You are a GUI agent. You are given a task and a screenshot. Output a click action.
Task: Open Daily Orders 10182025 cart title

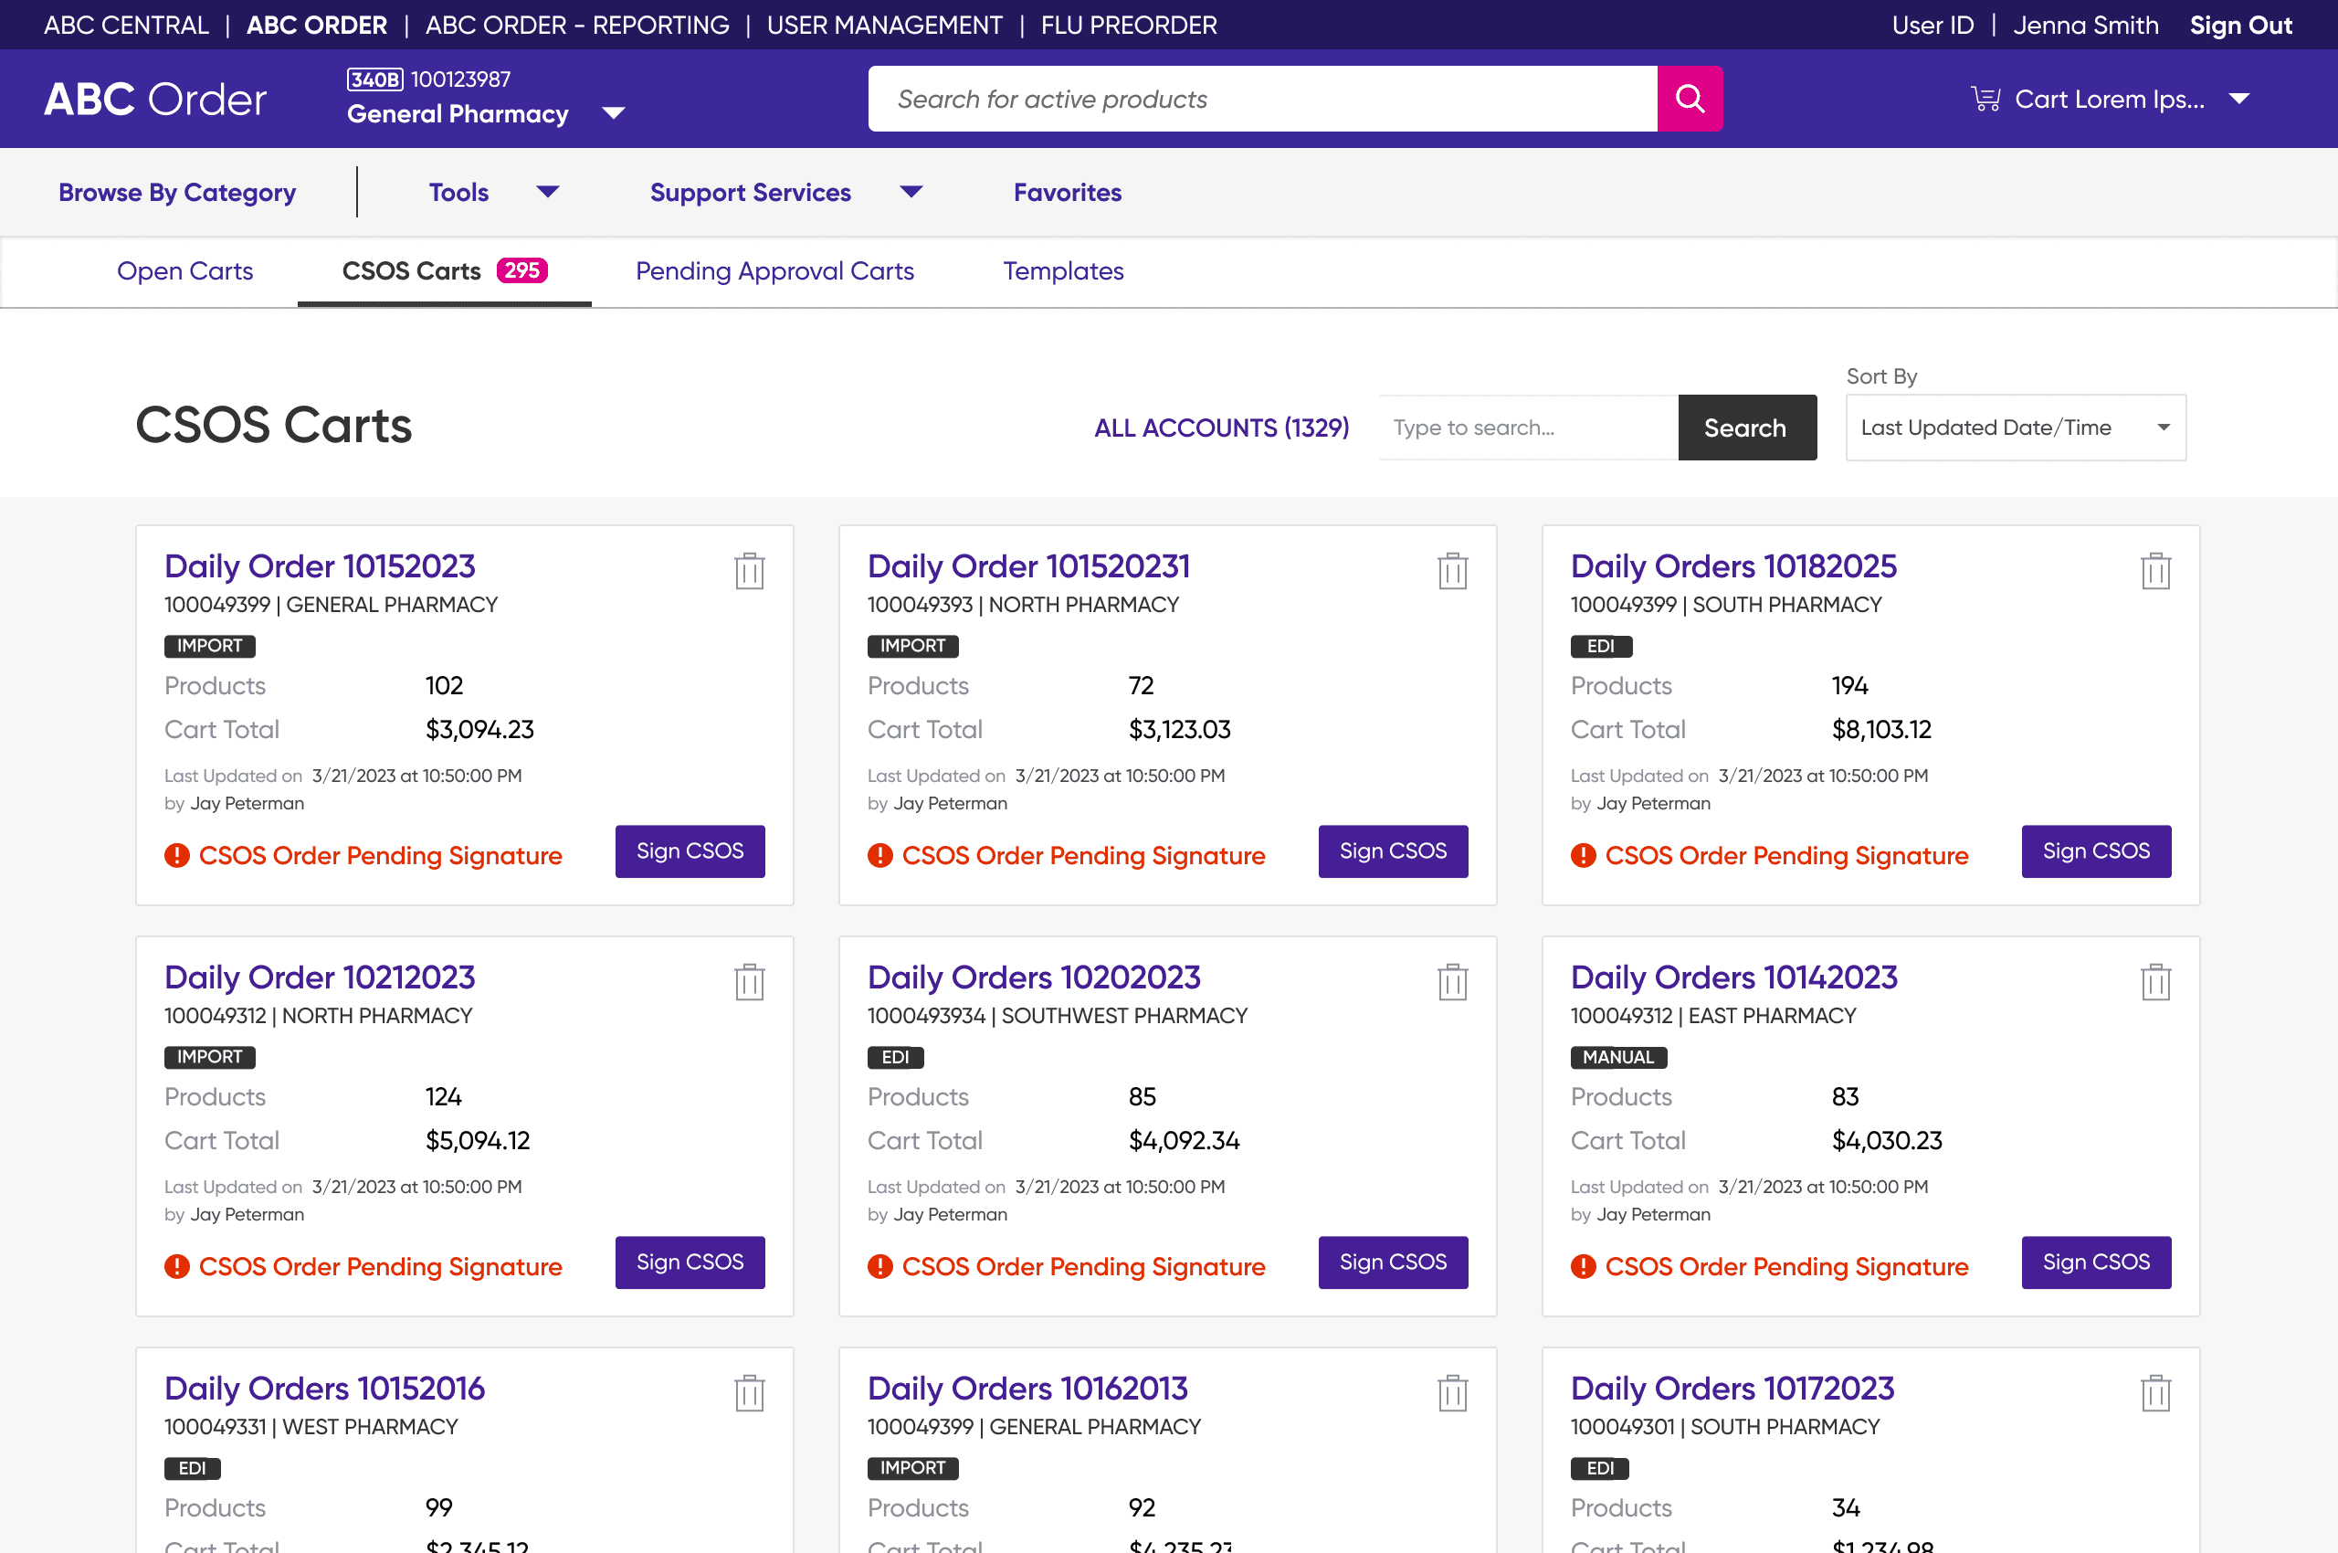(x=1733, y=566)
